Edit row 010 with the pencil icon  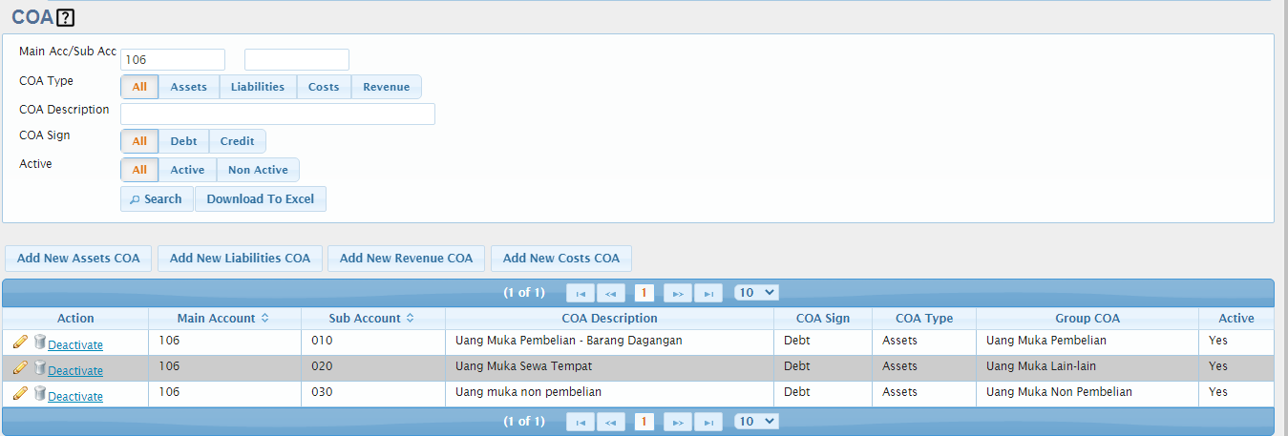20,342
